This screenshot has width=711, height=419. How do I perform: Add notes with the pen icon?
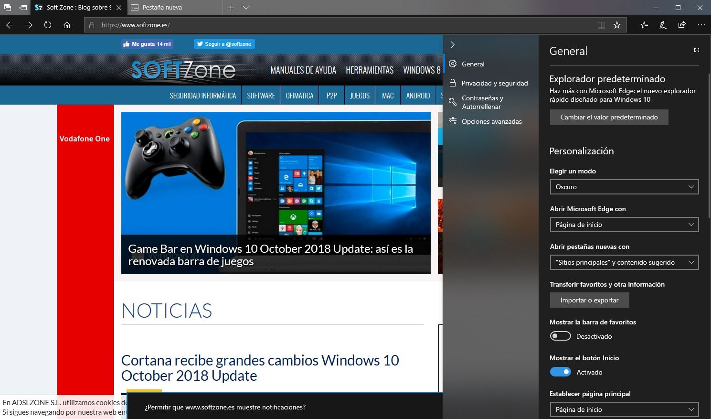pos(663,25)
